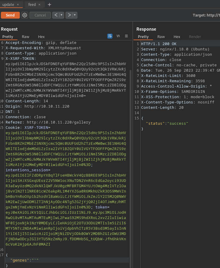220x268 pixels.
Task: Toggle the request word wrap icon
Action: (110, 36)
